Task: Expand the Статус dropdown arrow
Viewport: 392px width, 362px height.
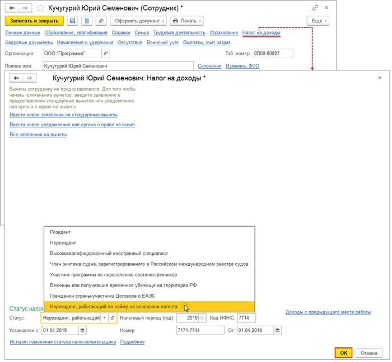Action: coord(104,318)
